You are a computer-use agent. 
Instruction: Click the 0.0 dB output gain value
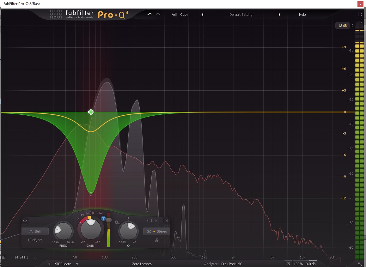[311, 264]
